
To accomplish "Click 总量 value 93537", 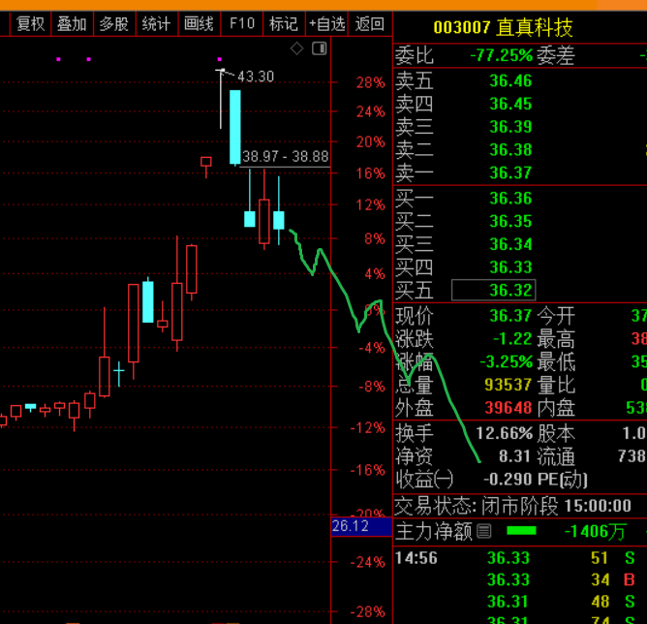I will tap(508, 385).
